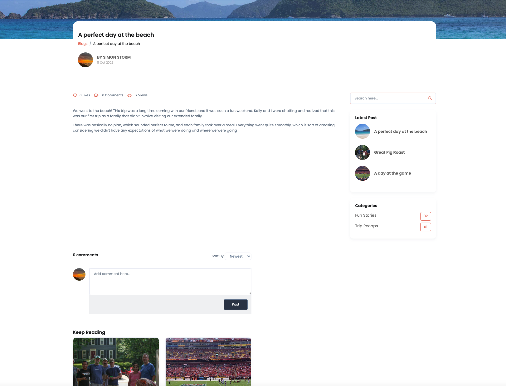This screenshot has width=506, height=386.
Task: Open the Great Pig Roast post title
Action: (389, 152)
